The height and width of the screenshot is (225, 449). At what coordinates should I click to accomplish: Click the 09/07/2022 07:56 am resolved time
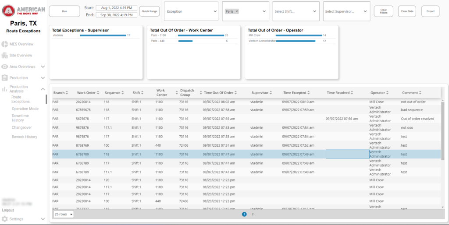point(342,119)
